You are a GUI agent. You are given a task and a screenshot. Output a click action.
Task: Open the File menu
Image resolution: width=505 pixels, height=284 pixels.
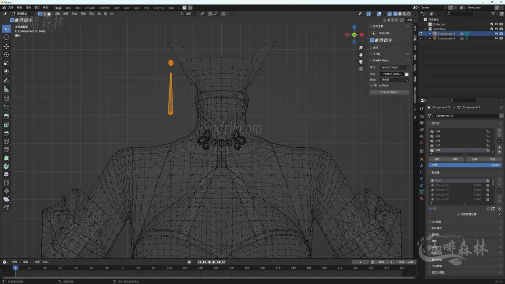tap(11, 8)
